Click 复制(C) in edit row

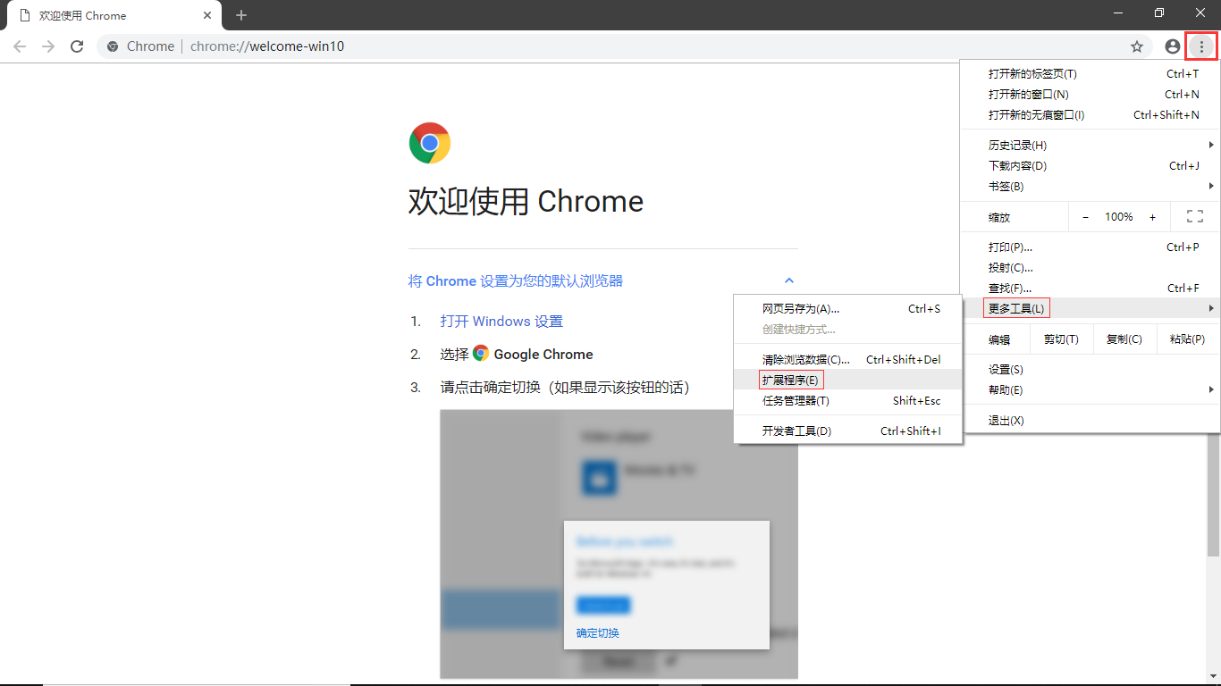pos(1124,339)
